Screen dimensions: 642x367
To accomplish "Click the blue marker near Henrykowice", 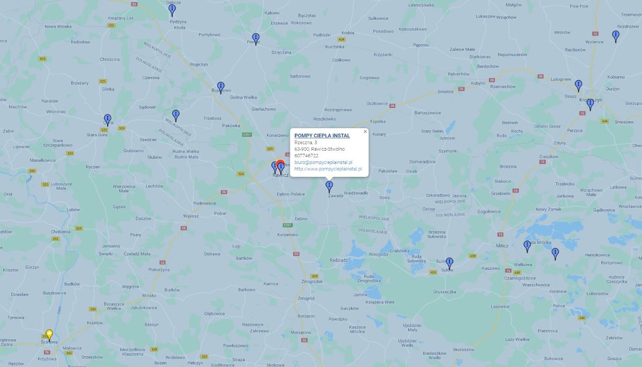I will [555, 254].
